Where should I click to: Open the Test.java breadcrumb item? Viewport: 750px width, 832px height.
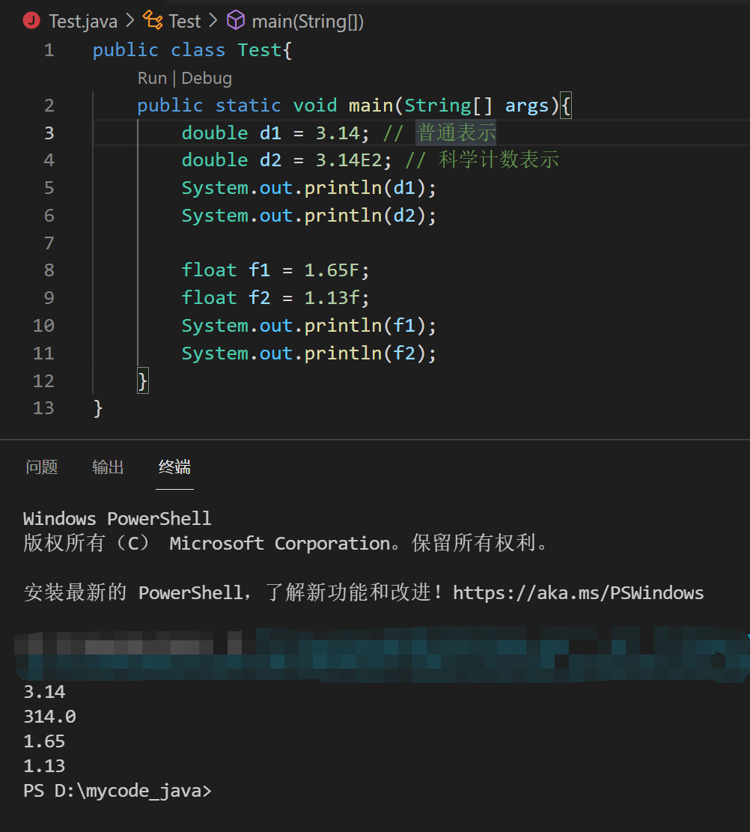(82, 22)
